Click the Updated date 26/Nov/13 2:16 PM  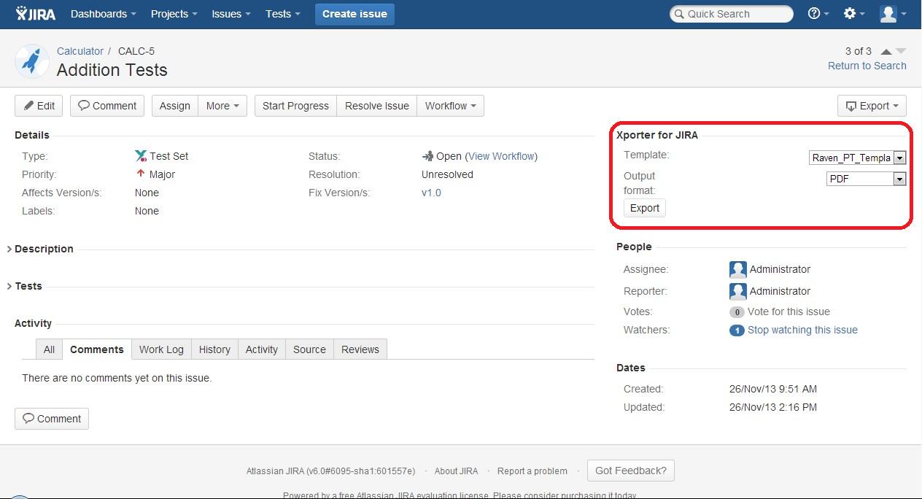773,407
